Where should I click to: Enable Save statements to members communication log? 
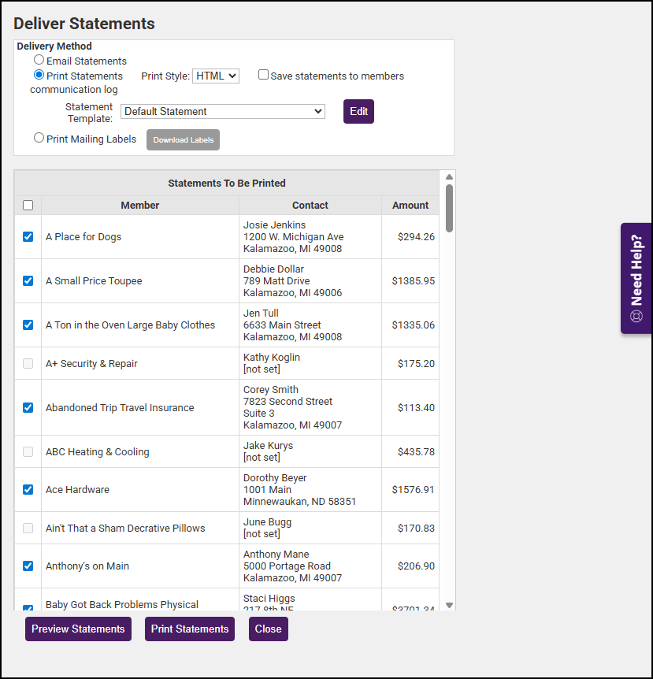[x=264, y=76]
